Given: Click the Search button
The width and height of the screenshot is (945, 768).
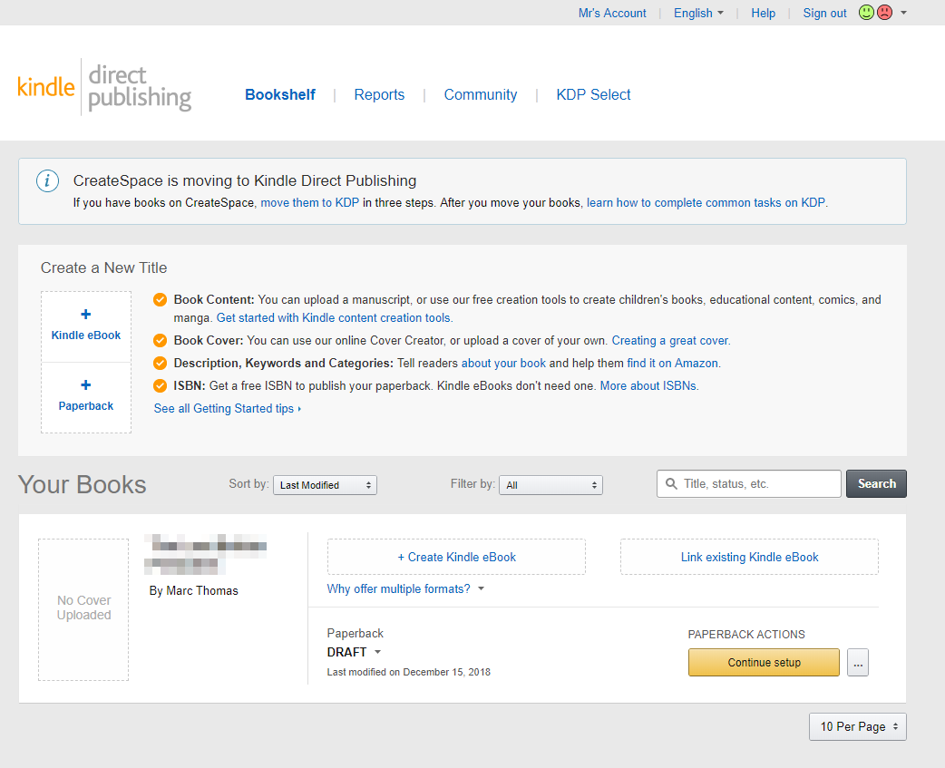Looking at the screenshot, I should 876,483.
